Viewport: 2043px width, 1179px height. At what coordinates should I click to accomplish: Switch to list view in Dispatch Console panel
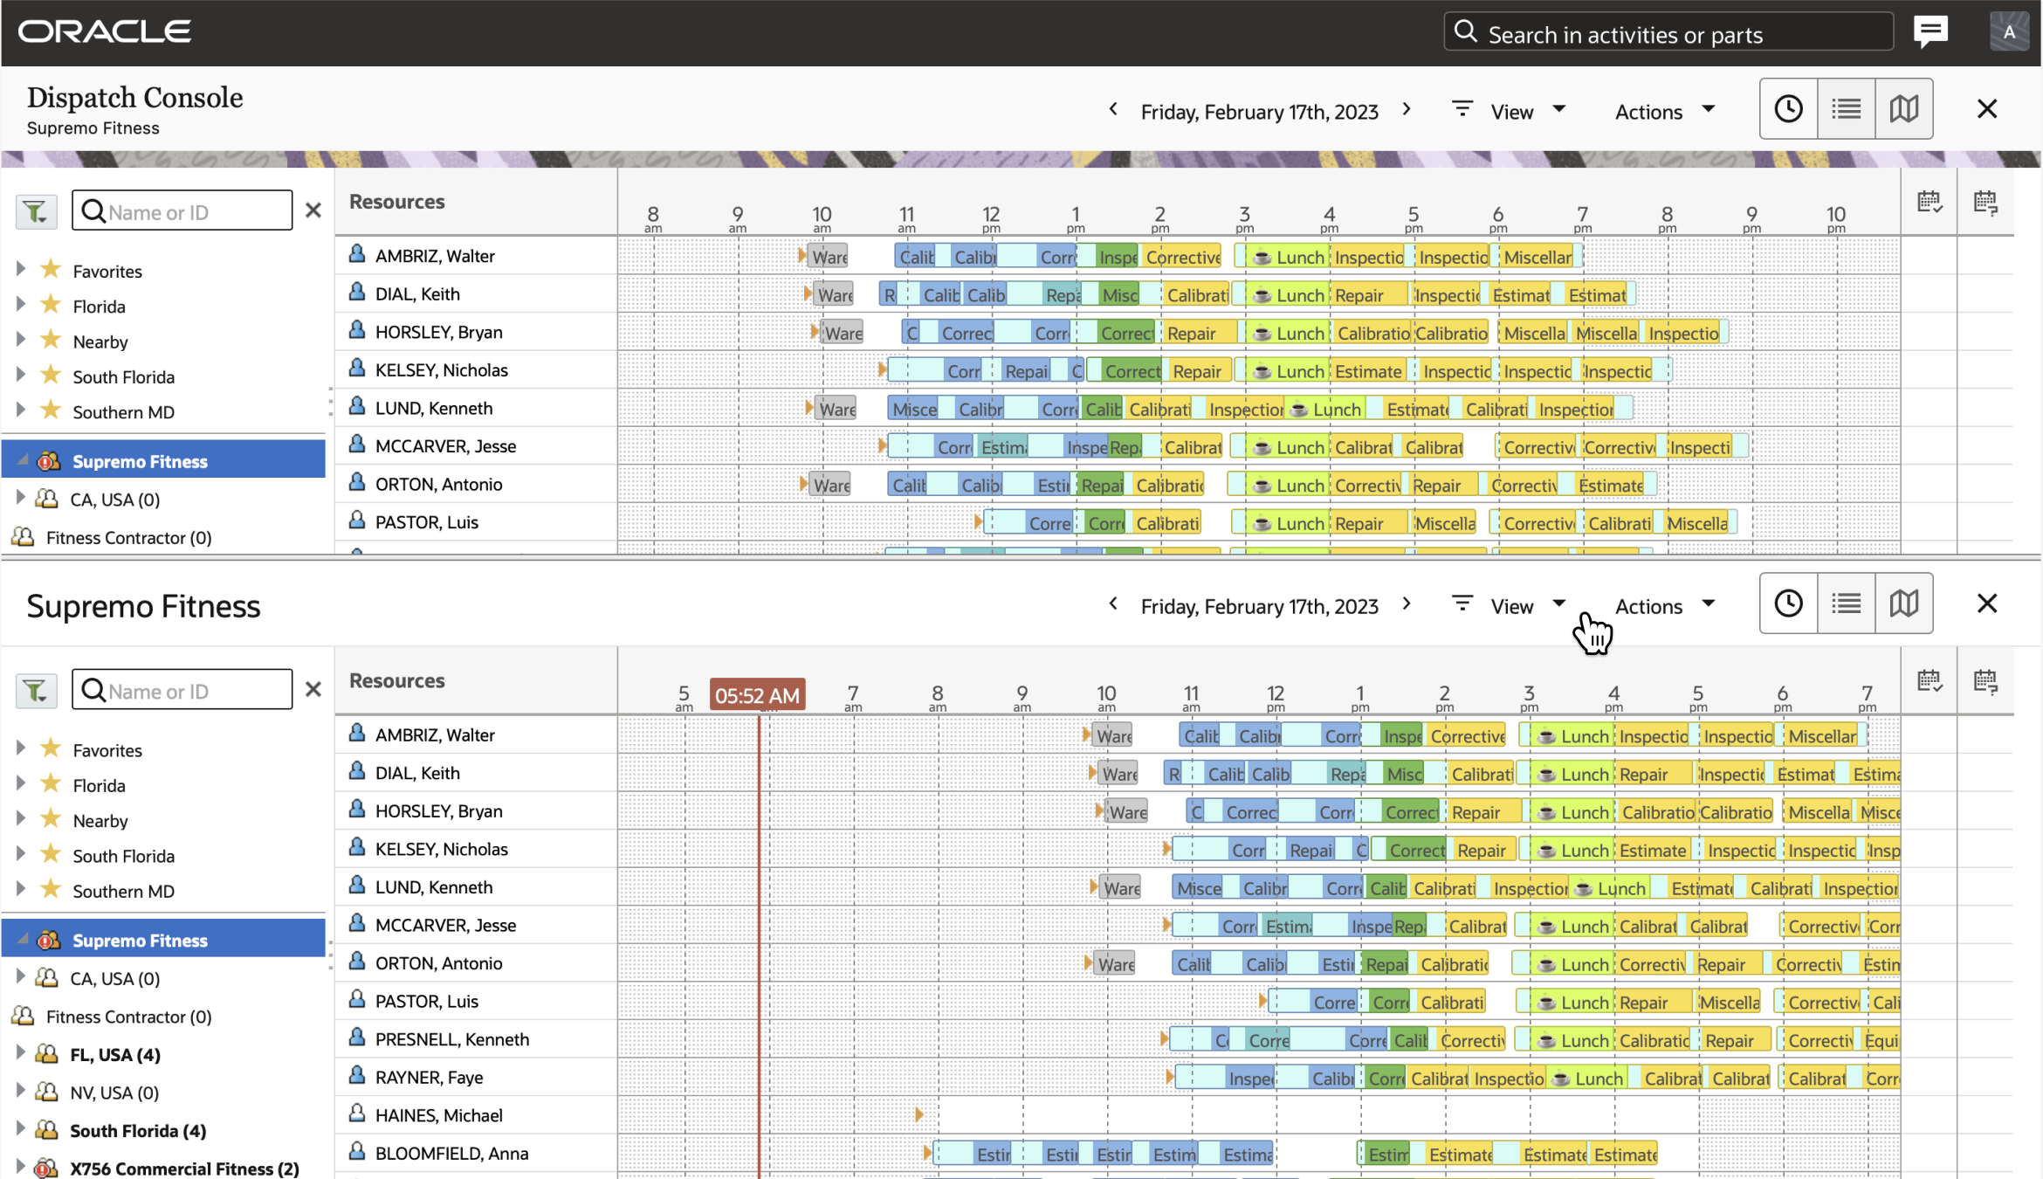pyautogui.click(x=1846, y=109)
